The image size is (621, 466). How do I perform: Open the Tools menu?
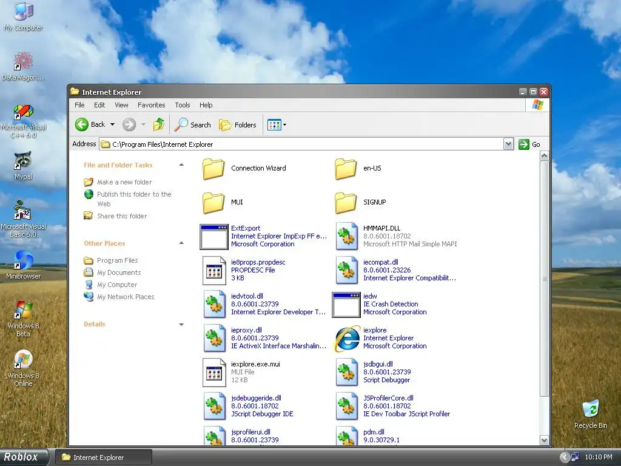pyautogui.click(x=183, y=105)
